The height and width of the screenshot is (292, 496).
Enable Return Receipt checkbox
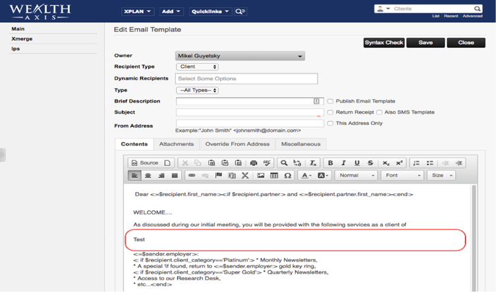pos(330,112)
